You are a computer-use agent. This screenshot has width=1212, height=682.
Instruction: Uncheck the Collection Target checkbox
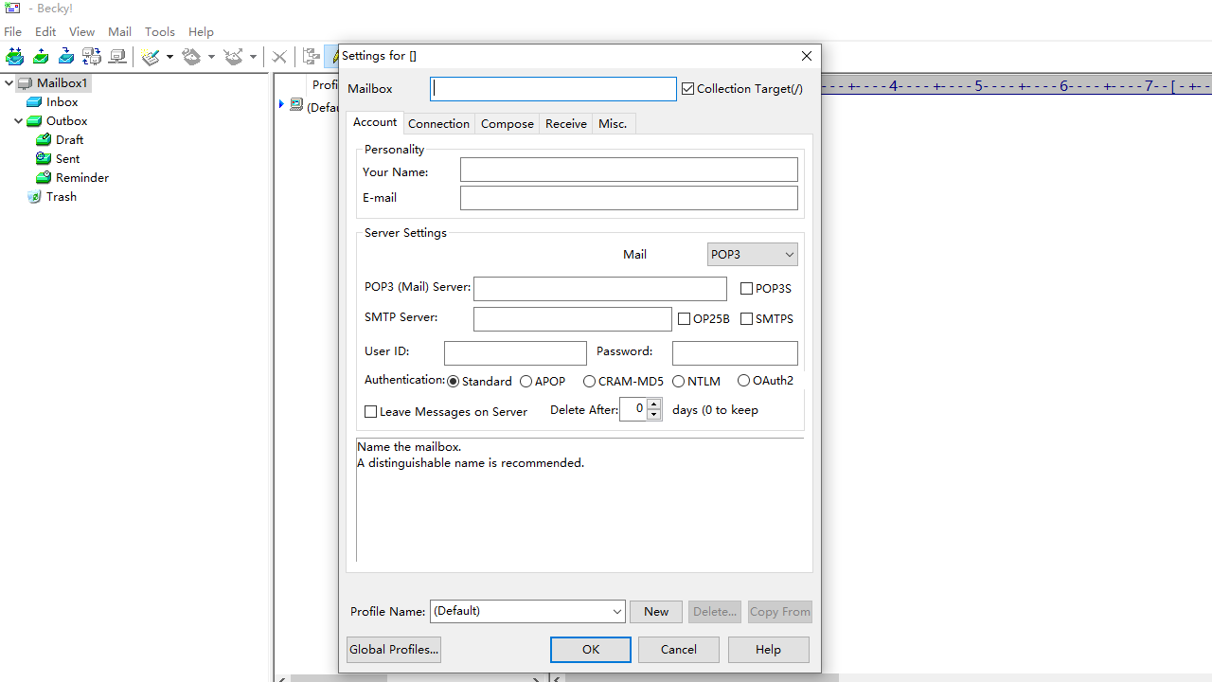click(x=688, y=88)
